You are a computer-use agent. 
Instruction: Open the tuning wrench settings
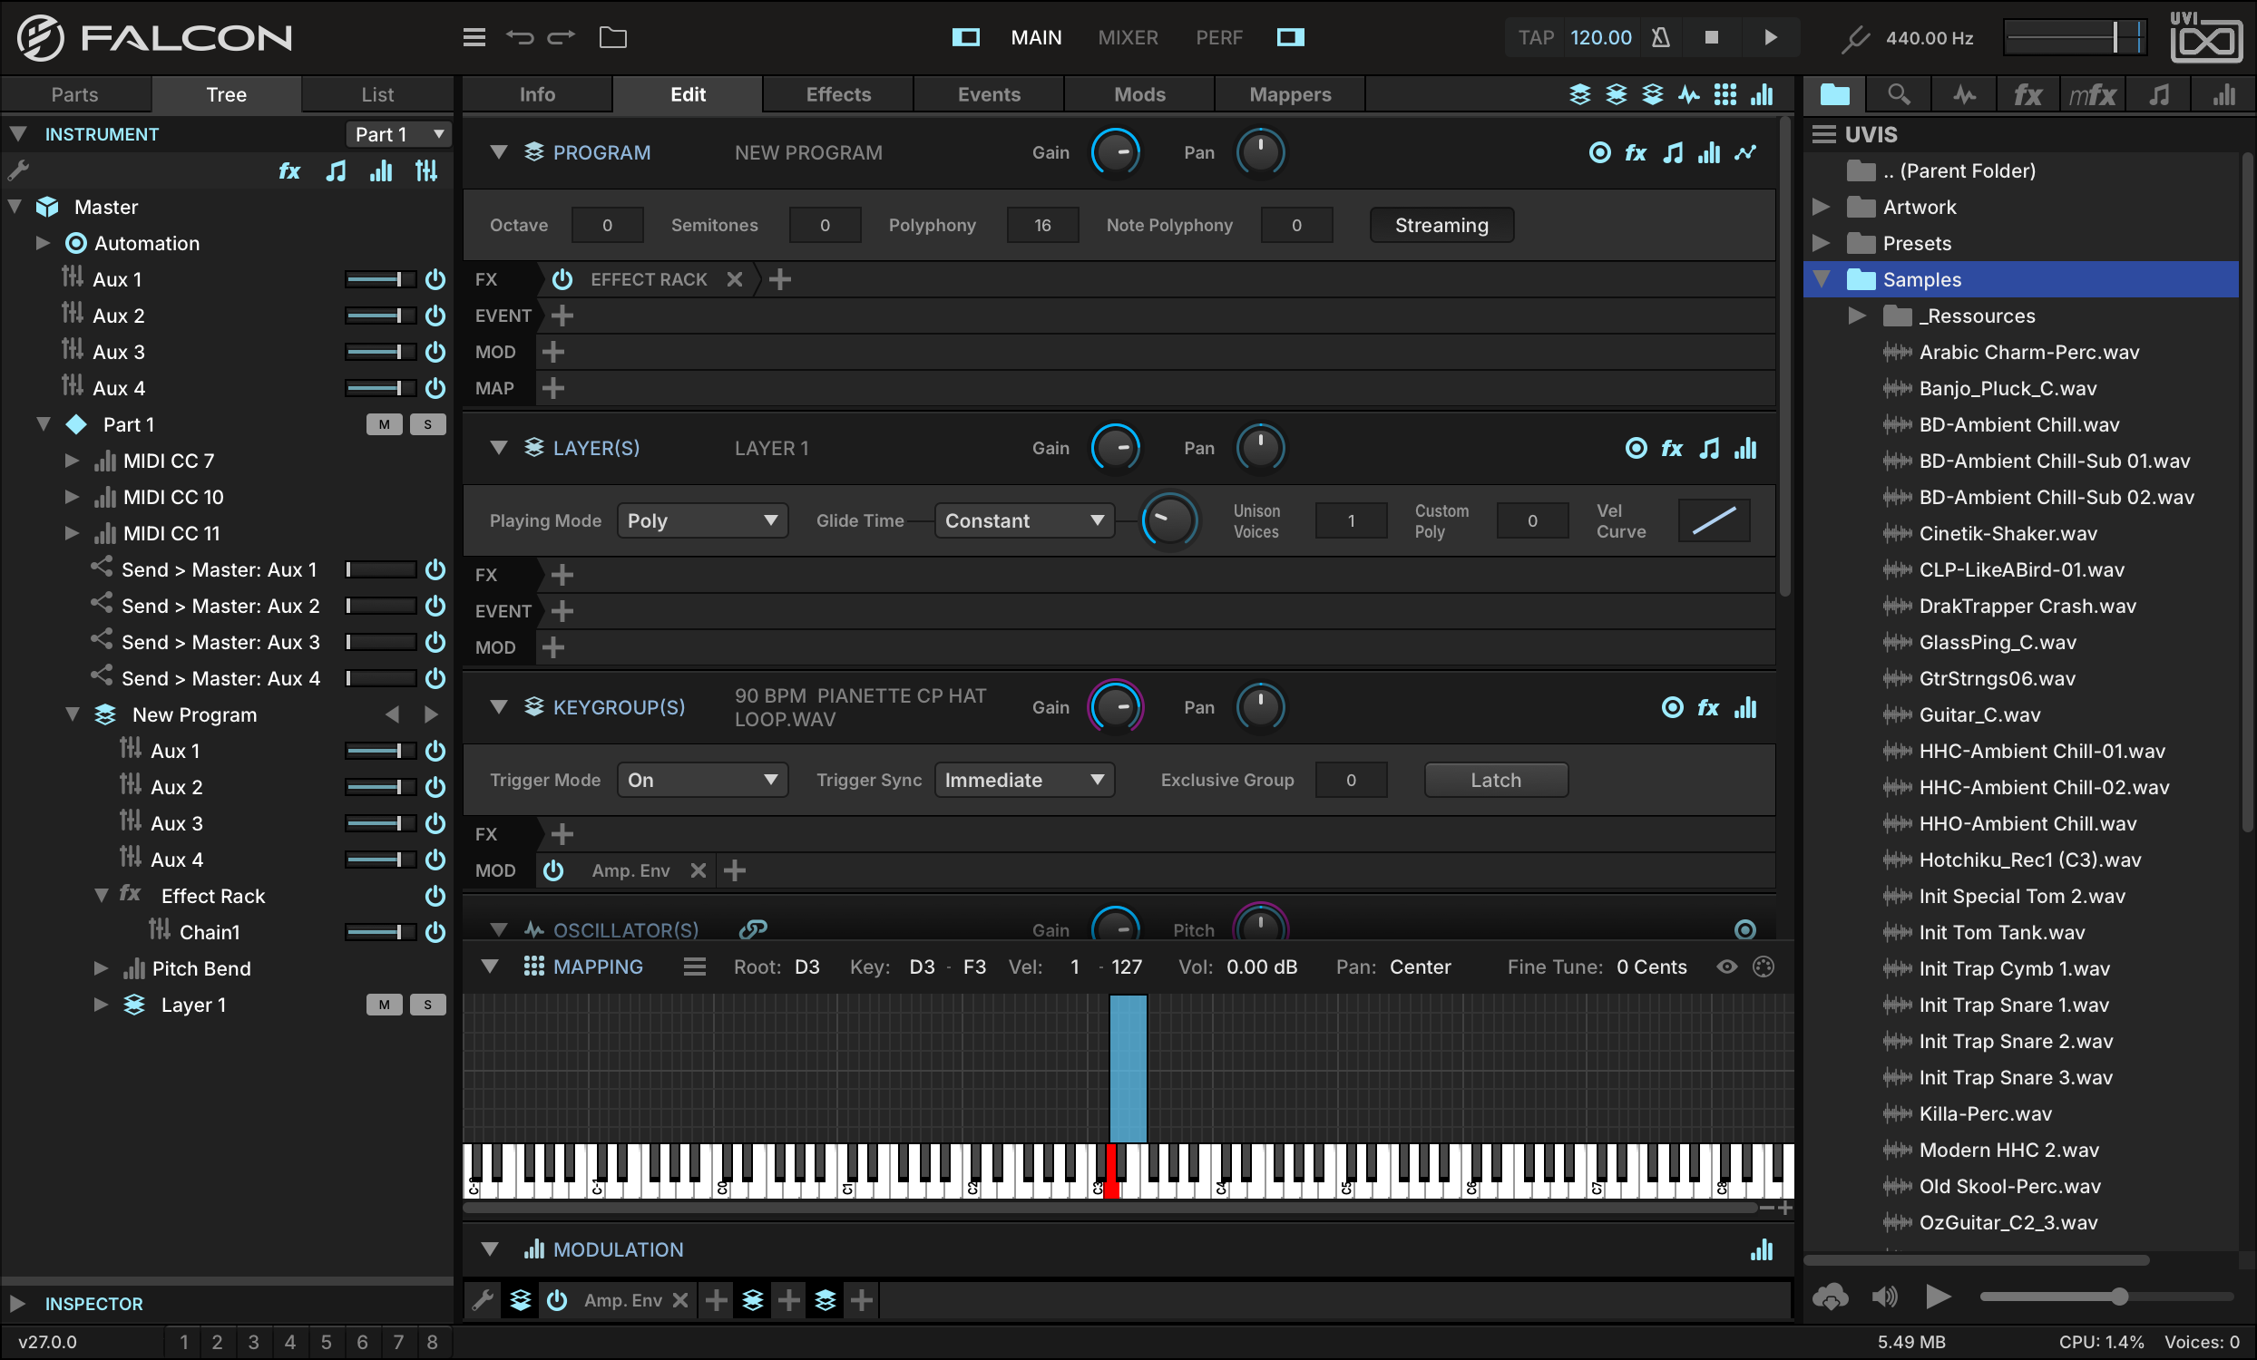(1854, 38)
